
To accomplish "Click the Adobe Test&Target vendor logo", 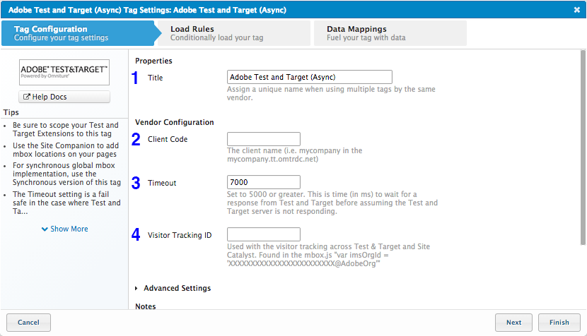I will click(x=64, y=72).
